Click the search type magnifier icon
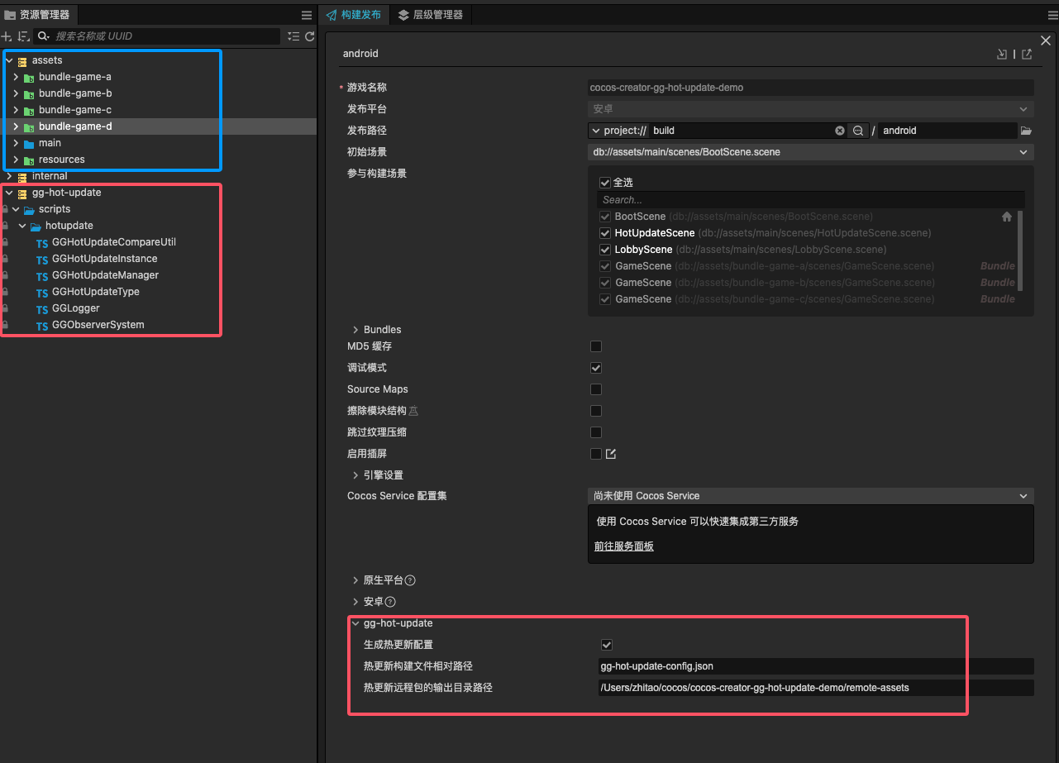Screen dimensions: 1059x763 (x=44, y=36)
